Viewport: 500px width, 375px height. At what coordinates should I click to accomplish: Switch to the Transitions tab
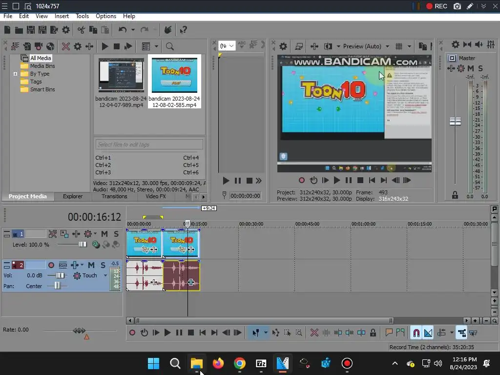tap(114, 196)
